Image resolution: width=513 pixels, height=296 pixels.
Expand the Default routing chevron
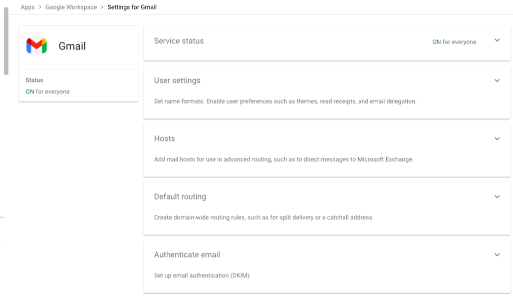pyautogui.click(x=497, y=196)
